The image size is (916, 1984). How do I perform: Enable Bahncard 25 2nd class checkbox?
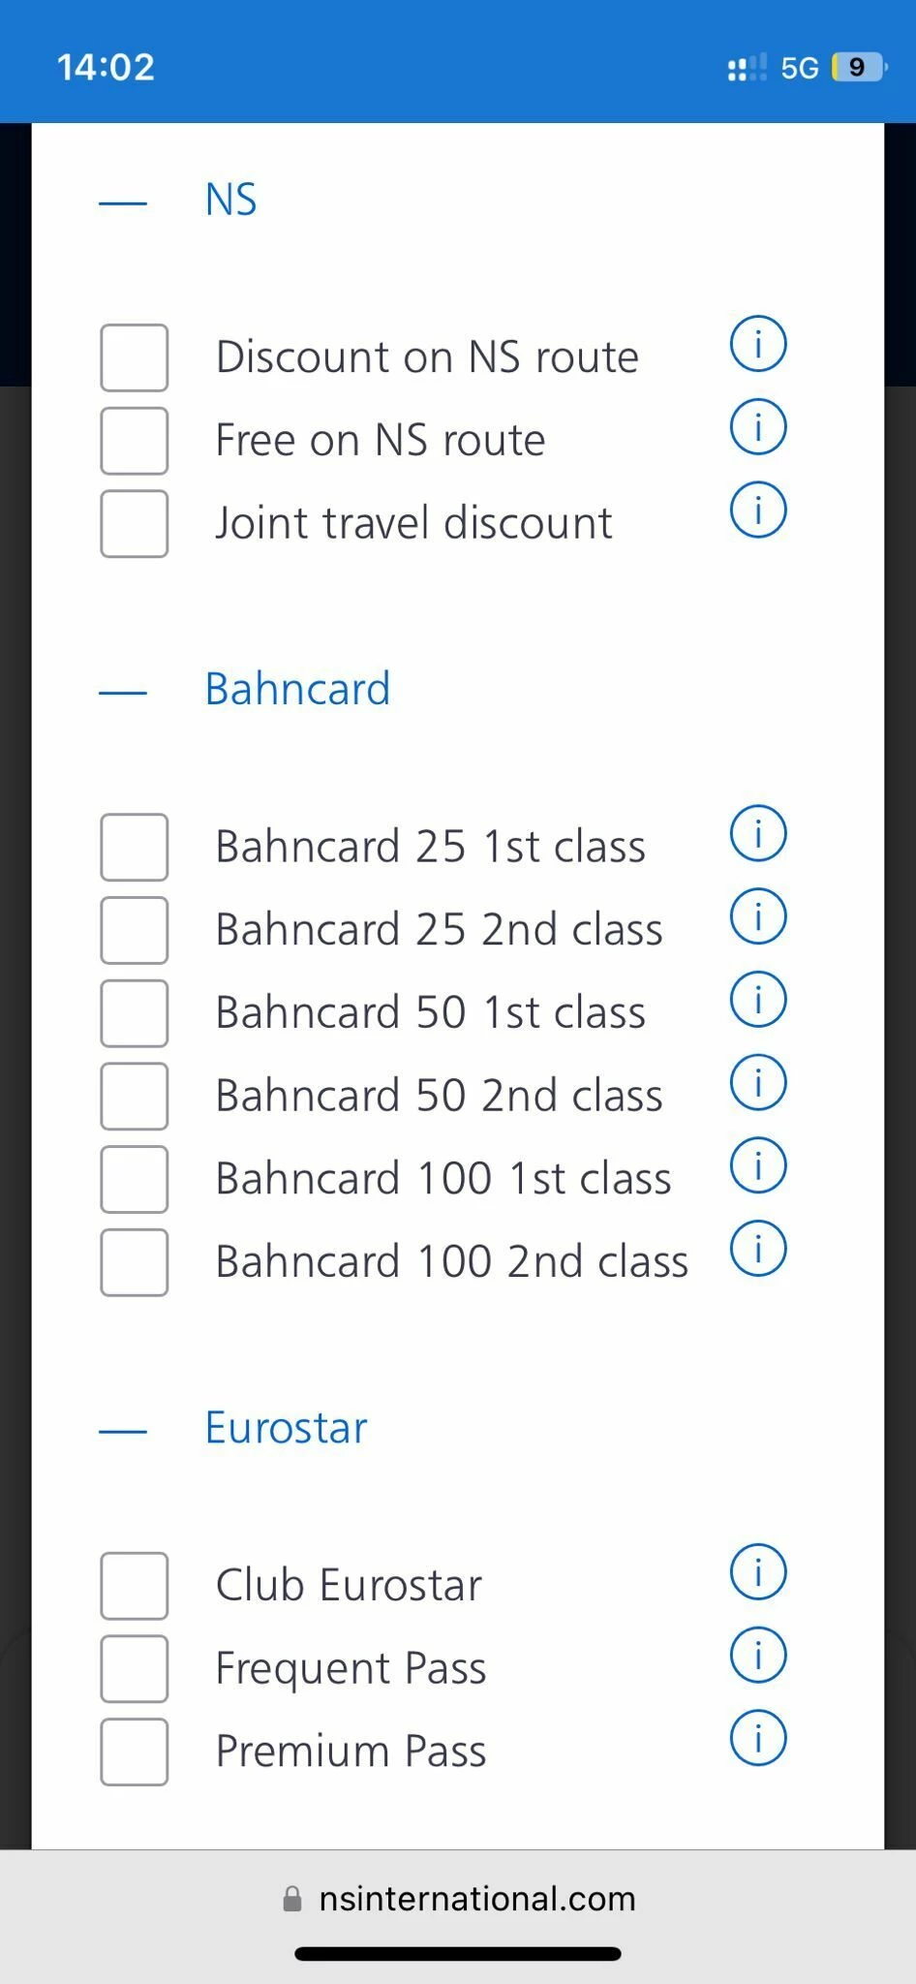tap(134, 930)
